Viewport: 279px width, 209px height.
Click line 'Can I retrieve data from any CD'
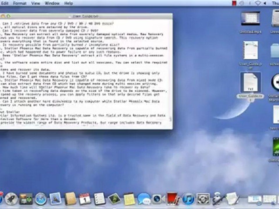coord(58,24)
